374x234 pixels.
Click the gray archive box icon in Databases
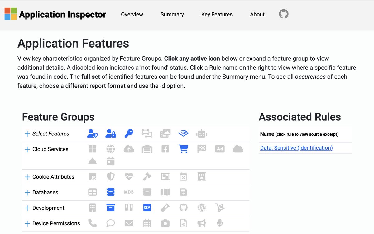click(147, 192)
